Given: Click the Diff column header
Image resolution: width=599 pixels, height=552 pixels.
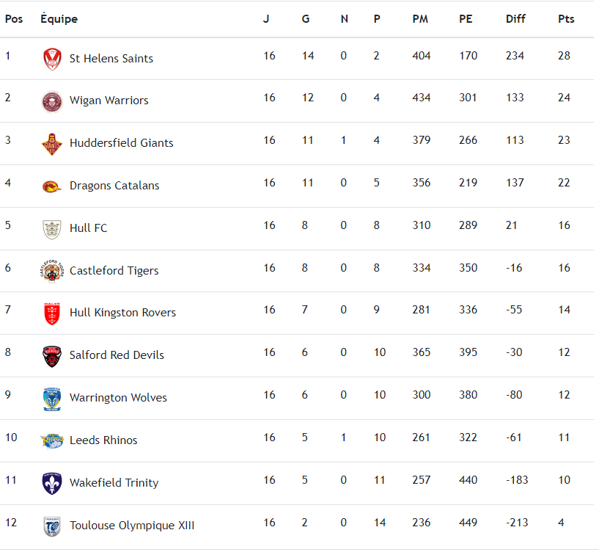Looking at the screenshot, I should [515, 19].
